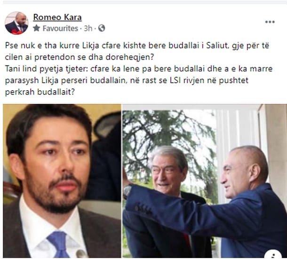Image resolution: width=287 pixels, height=259 pixels.
Task: Open Romeo Kara's round profile avatar
Action: (16, 23)
